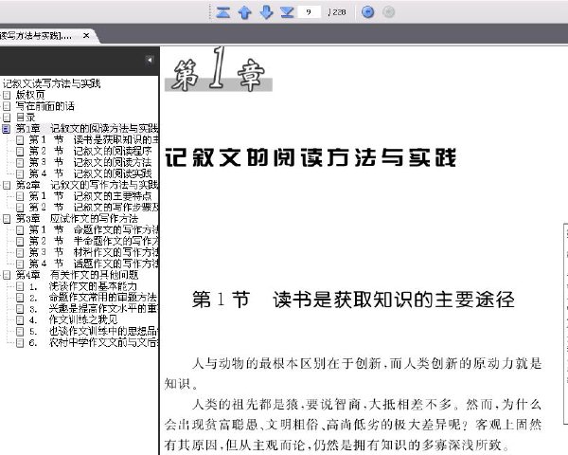Click the page icon beside 记叙文的阅读程序
The height and width of the screenshot is (455, 568).
coord(20,152)
